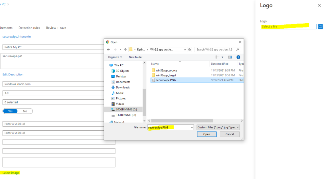Screen dimensions: 327x179
Task: Open the address bar path dropdown
Action: pos(185,50)
